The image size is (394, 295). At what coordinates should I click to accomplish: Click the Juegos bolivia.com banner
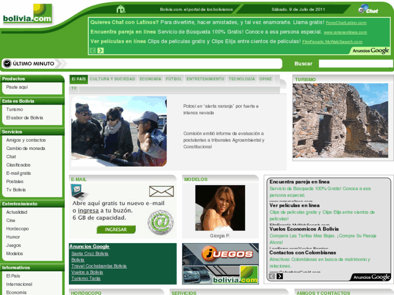[x=221, y=264]
